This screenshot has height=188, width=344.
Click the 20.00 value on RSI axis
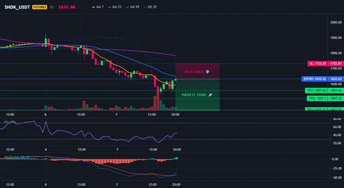[x=337, y=143]
